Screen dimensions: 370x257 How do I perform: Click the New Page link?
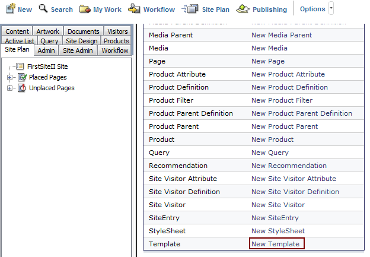pyautogui.click(x=268, y=61)
